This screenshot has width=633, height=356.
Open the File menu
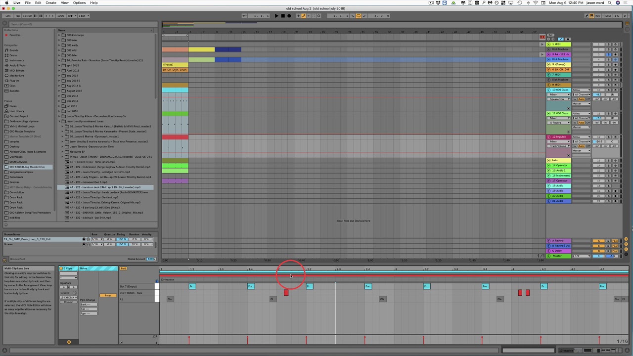click(x=28, y=3)
